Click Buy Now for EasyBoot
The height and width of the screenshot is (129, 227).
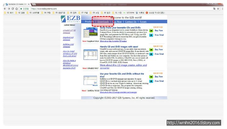point(159,31)
